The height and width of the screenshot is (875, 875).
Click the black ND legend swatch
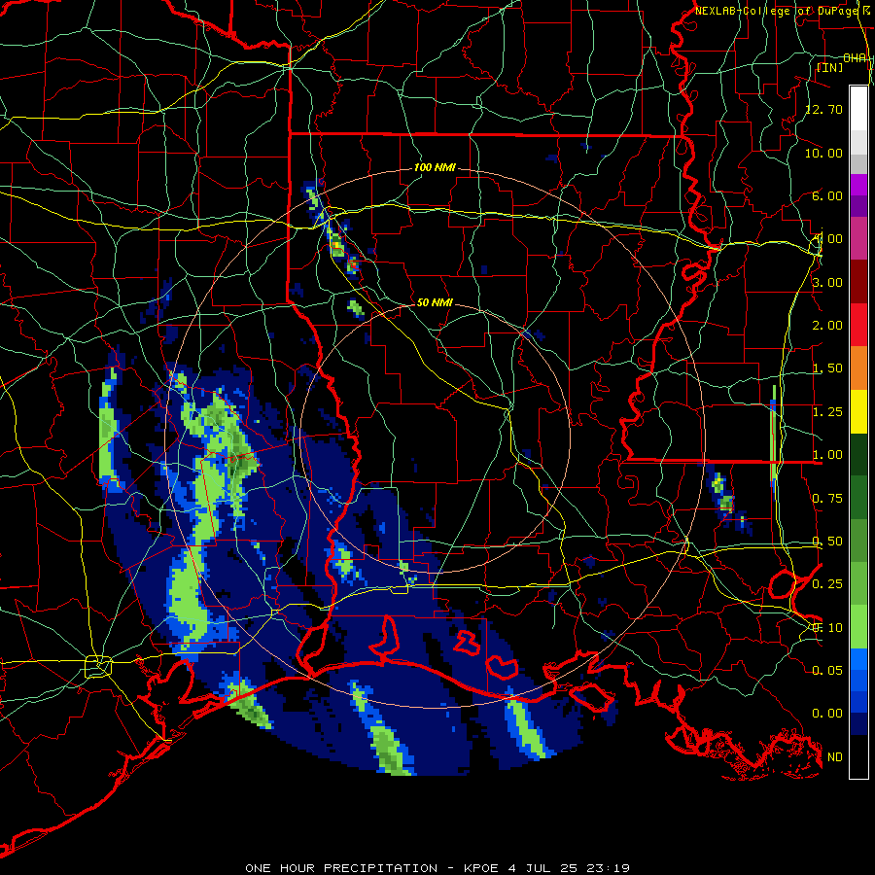(x=858, y=756)
